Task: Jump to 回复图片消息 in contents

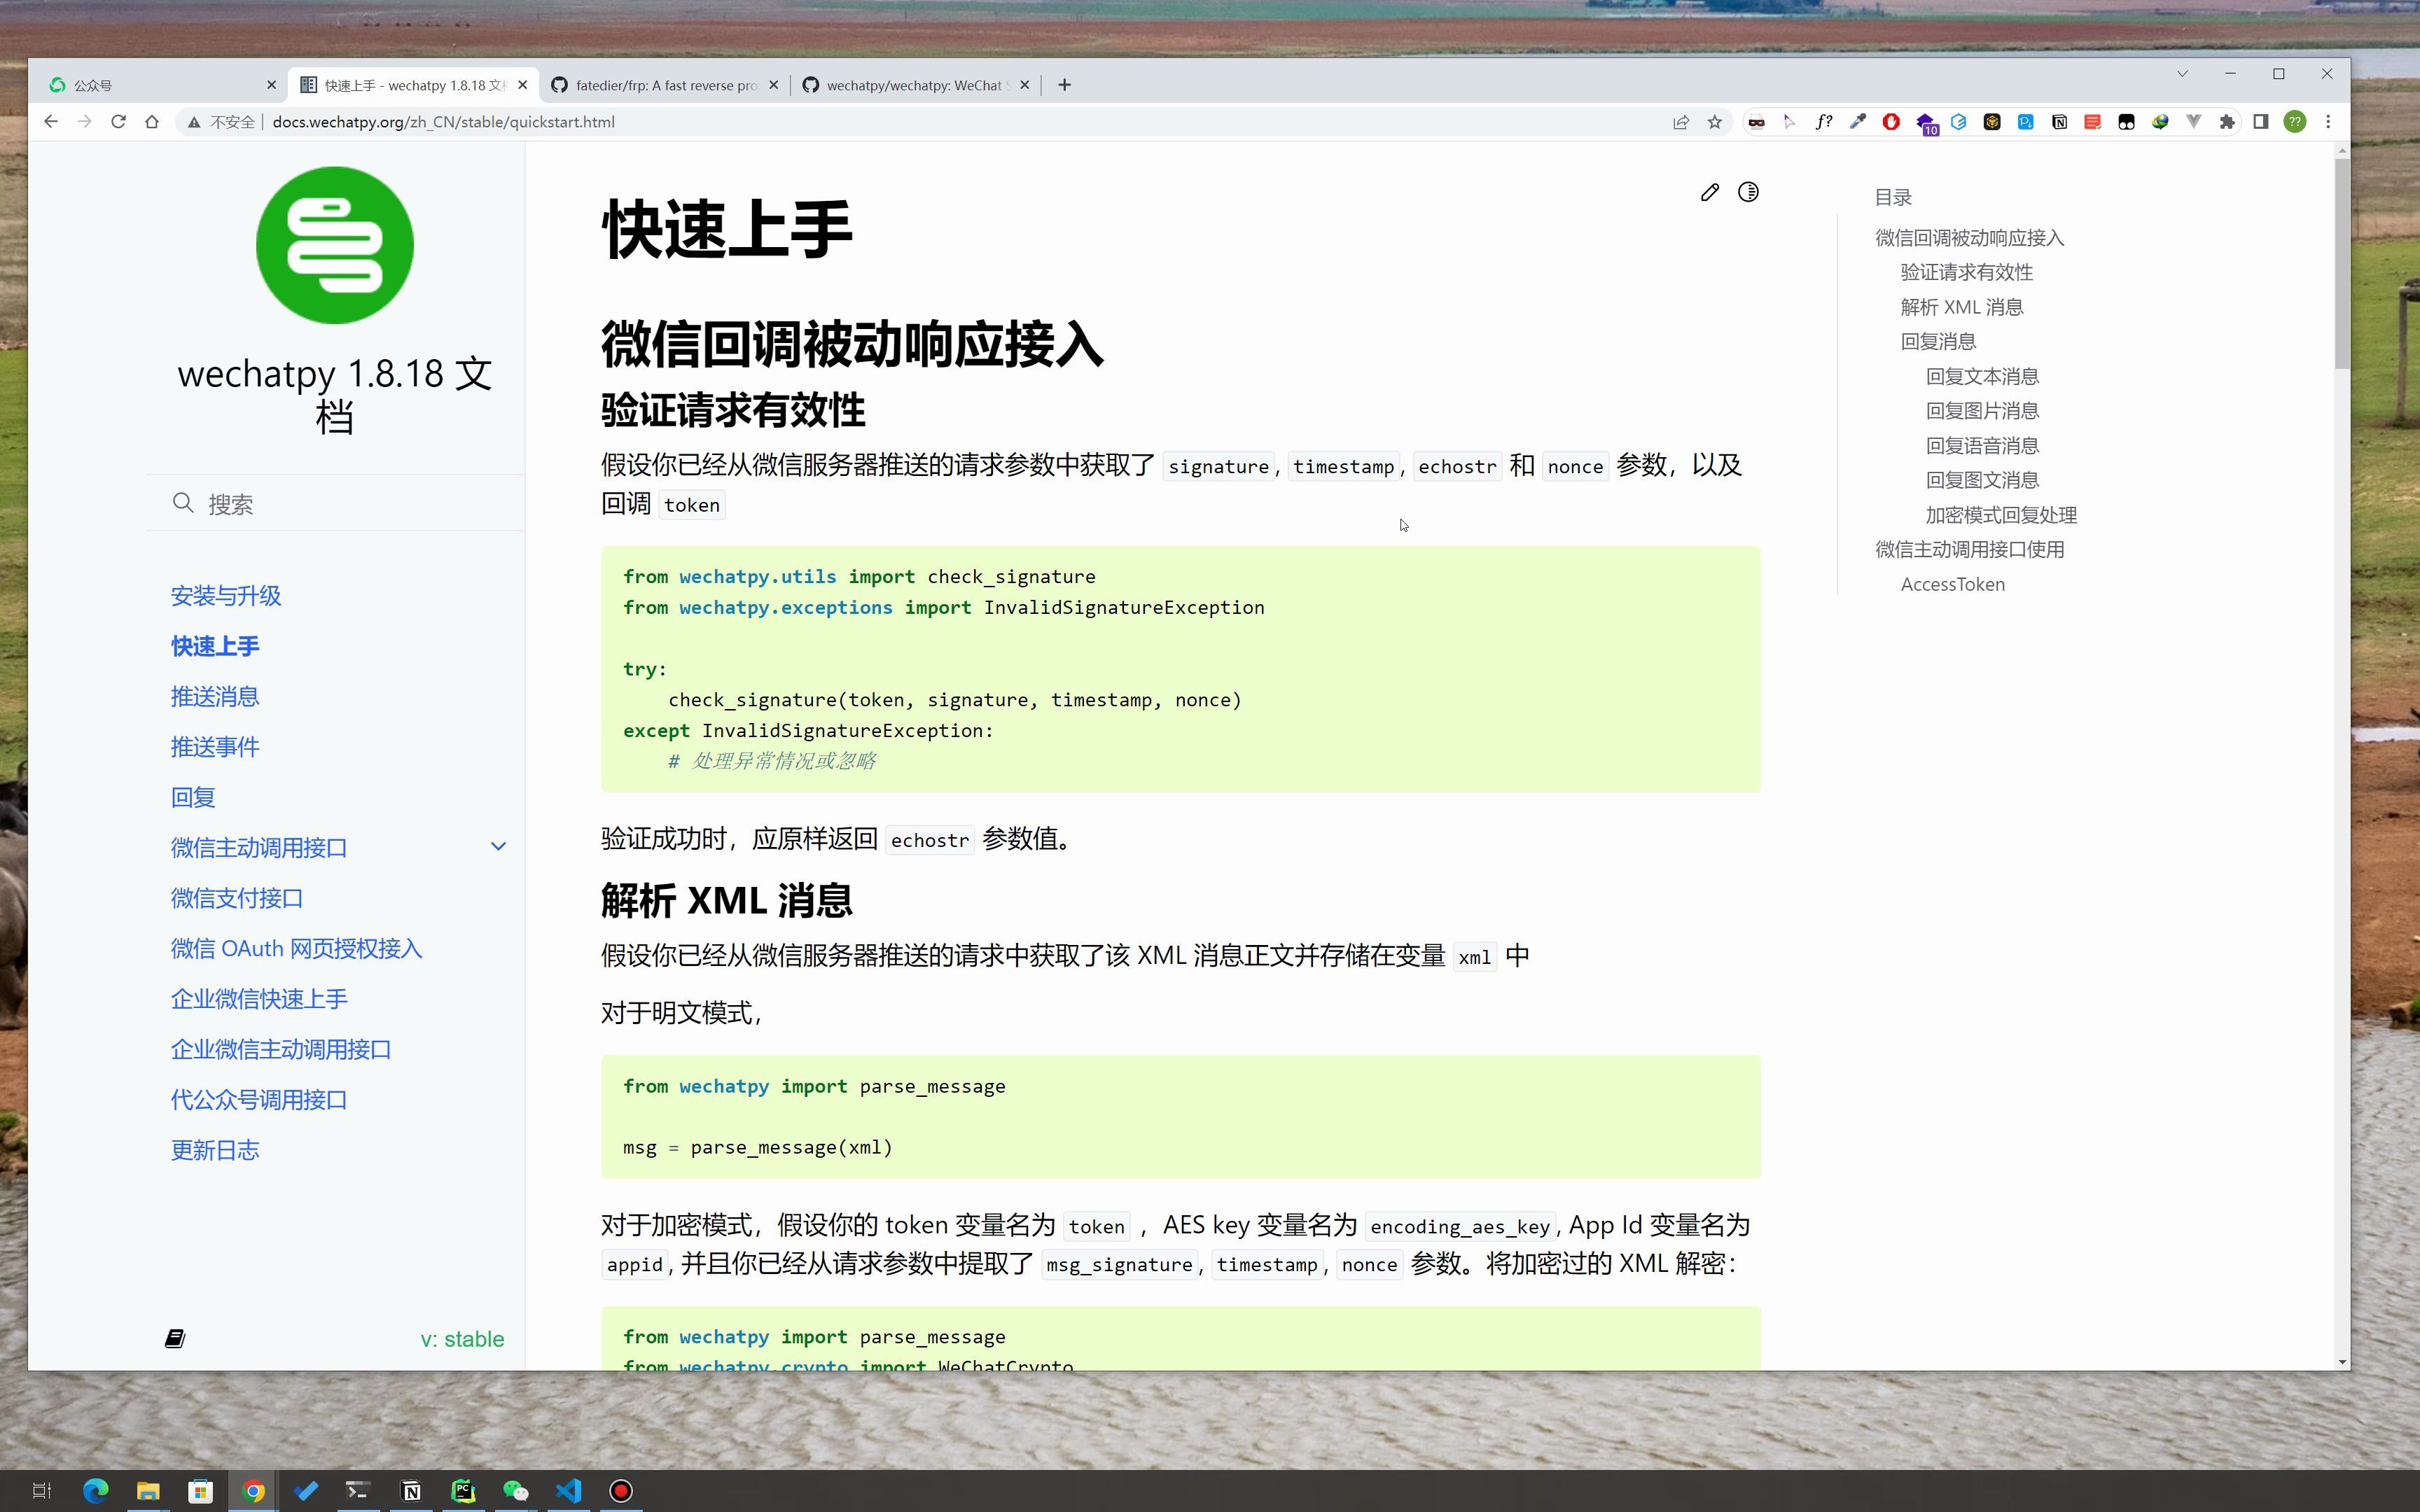Action: pyautogui.click(x=1982, y=411)
